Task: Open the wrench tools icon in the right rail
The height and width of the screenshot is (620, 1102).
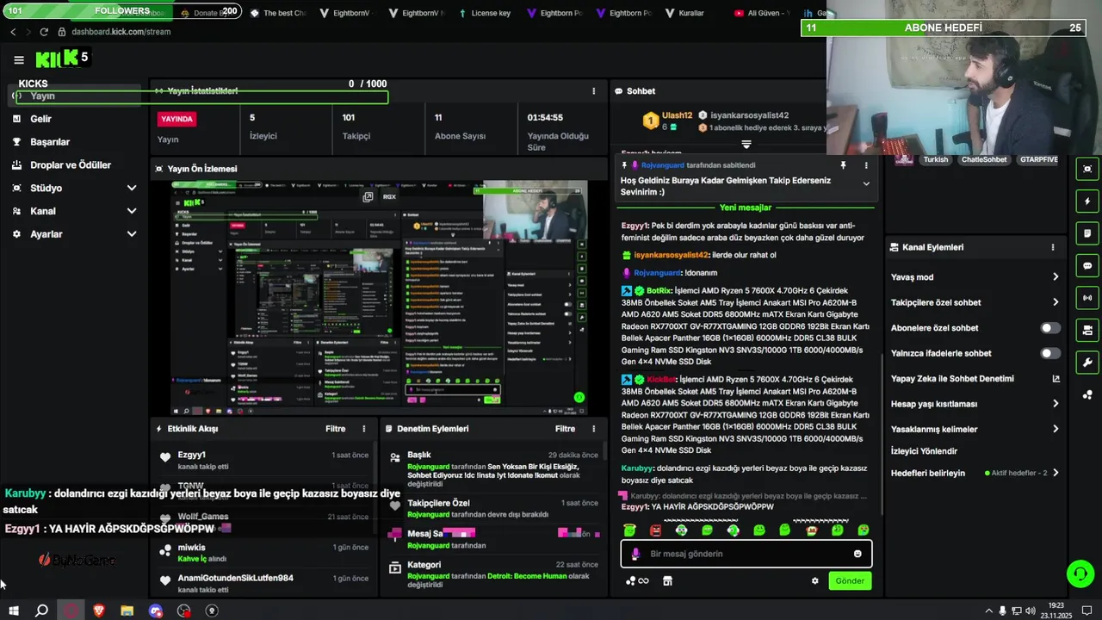Action: (x=1087, y=363)
